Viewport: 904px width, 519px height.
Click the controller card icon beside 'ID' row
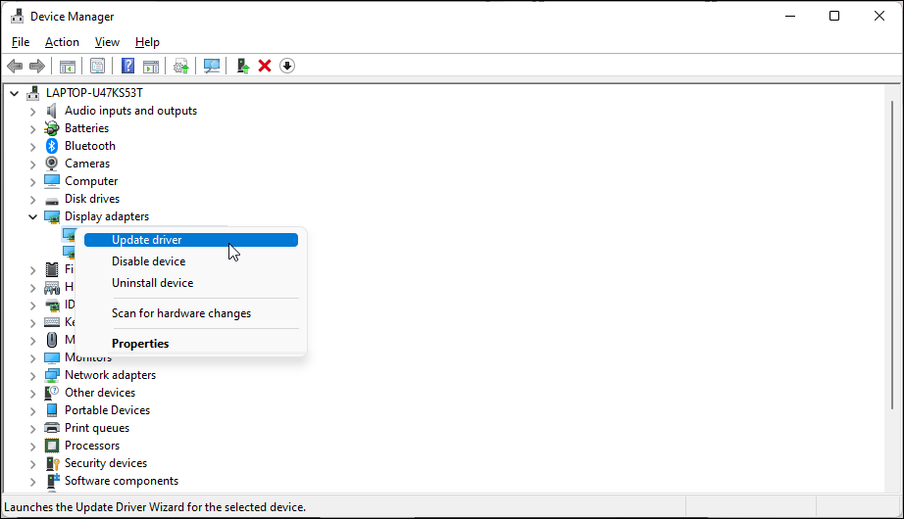point(52,306)
